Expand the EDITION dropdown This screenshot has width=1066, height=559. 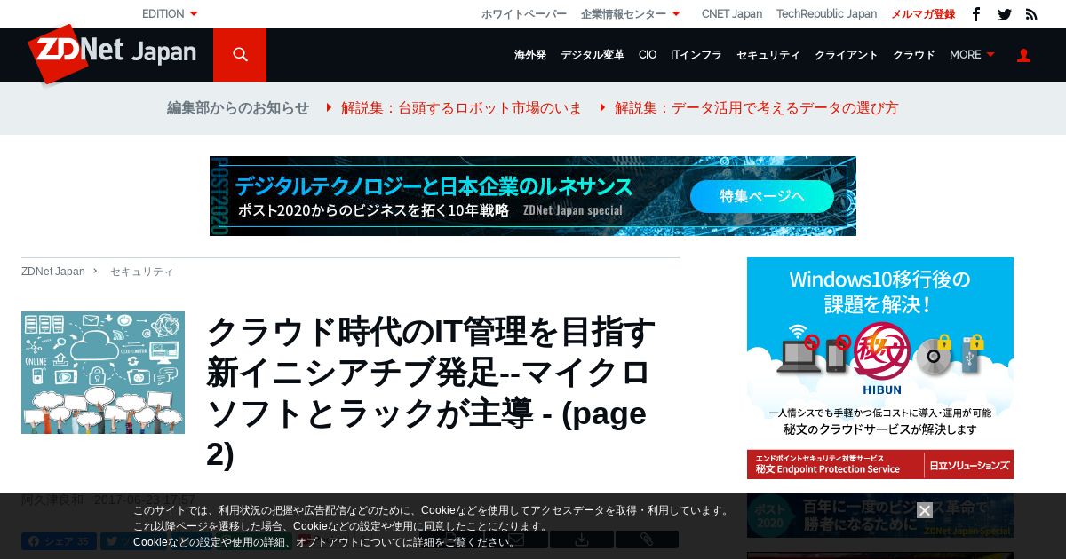tap(170, 14)
